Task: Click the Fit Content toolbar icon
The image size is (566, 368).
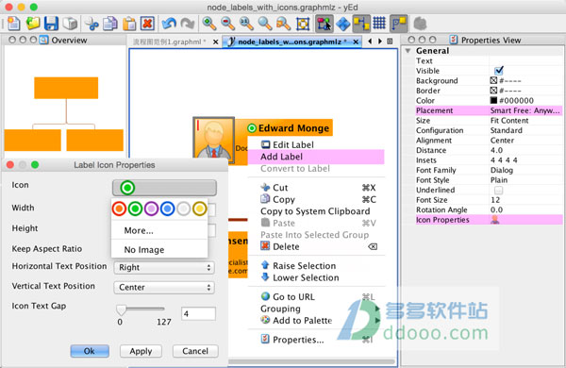Action: [303, 24]
